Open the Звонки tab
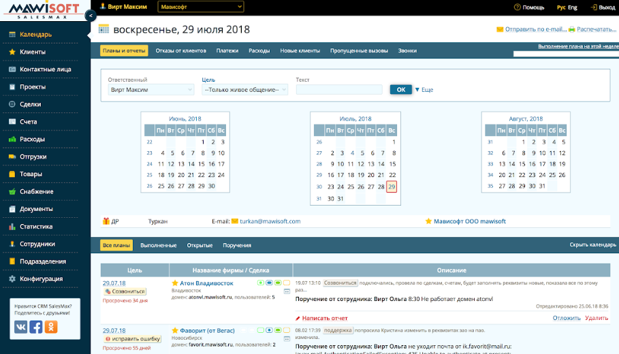 (407, 50)
